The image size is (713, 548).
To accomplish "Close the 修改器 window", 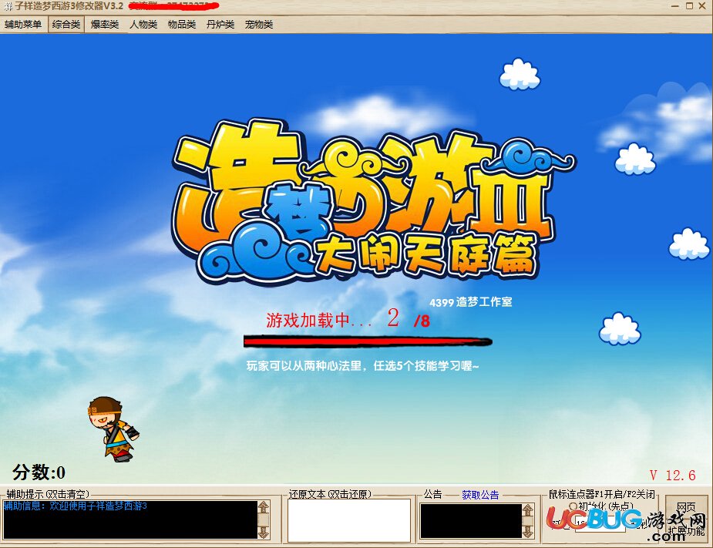I will (x=702, y=6).
